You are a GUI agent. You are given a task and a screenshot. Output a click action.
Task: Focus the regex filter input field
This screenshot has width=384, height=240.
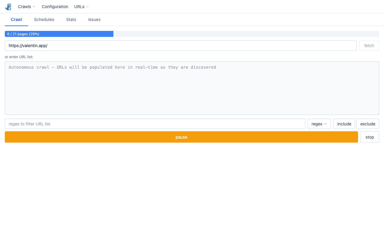tap(155, 124)
